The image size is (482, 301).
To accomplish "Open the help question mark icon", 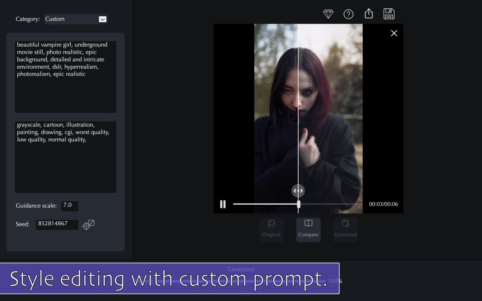I will click(349, 14).
